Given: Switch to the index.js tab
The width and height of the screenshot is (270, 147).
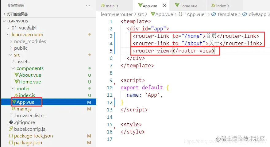Looking at the screenshot, I should tap(225, 6).
